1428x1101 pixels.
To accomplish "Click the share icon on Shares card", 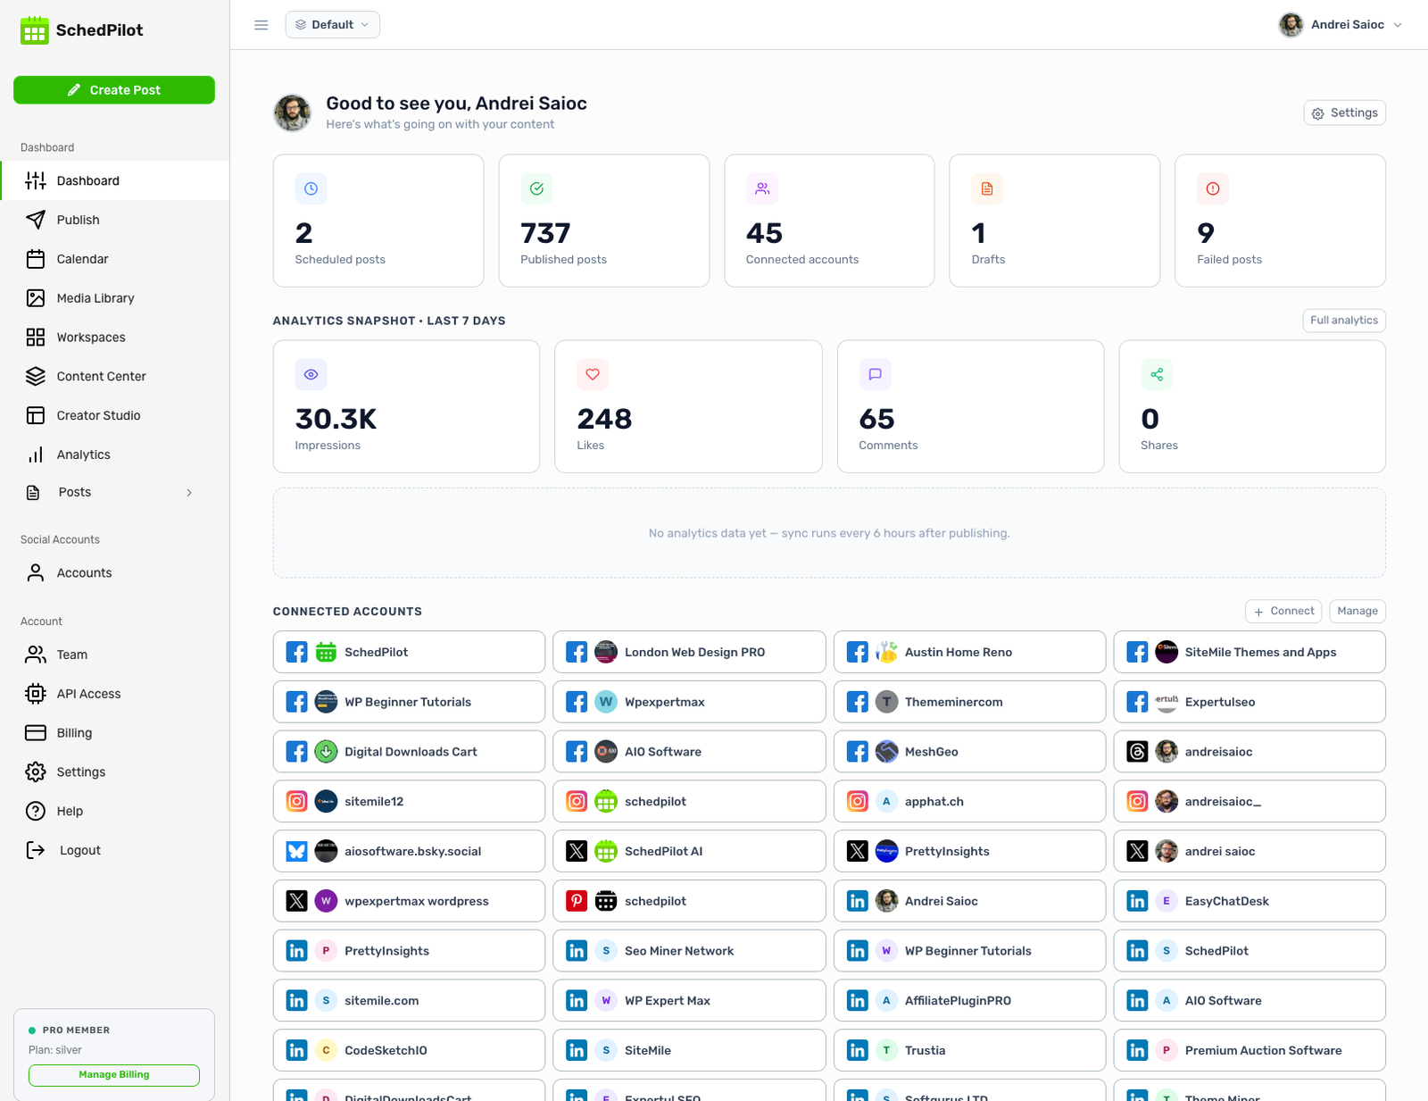I will [x=1157, y=374].
